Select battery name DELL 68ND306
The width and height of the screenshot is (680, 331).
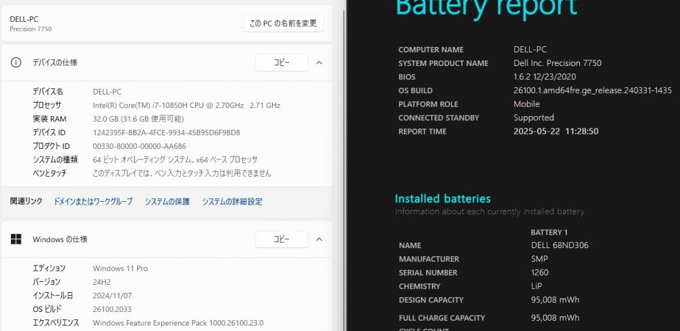[x=560, y=245]
